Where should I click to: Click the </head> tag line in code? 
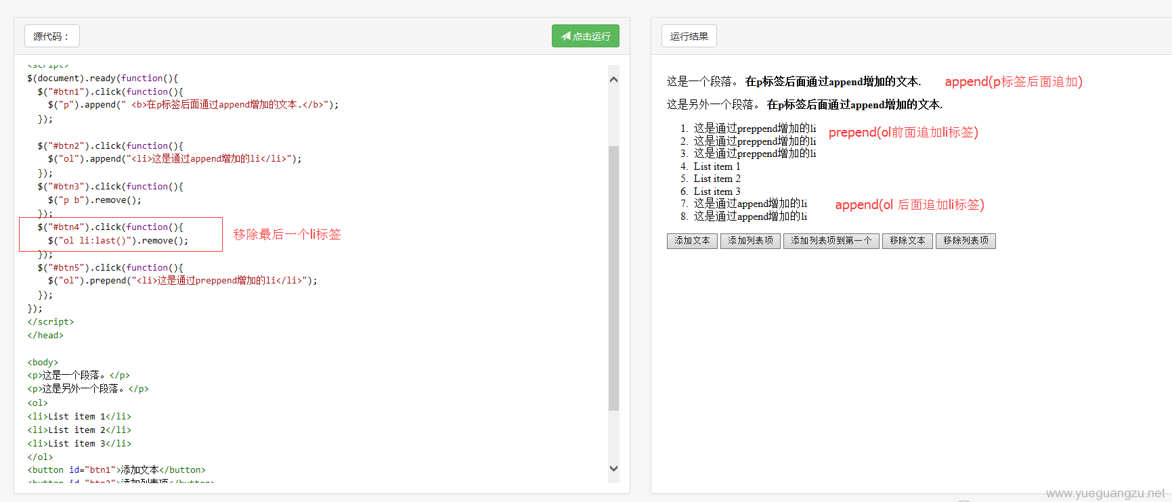tap(45, 335)
